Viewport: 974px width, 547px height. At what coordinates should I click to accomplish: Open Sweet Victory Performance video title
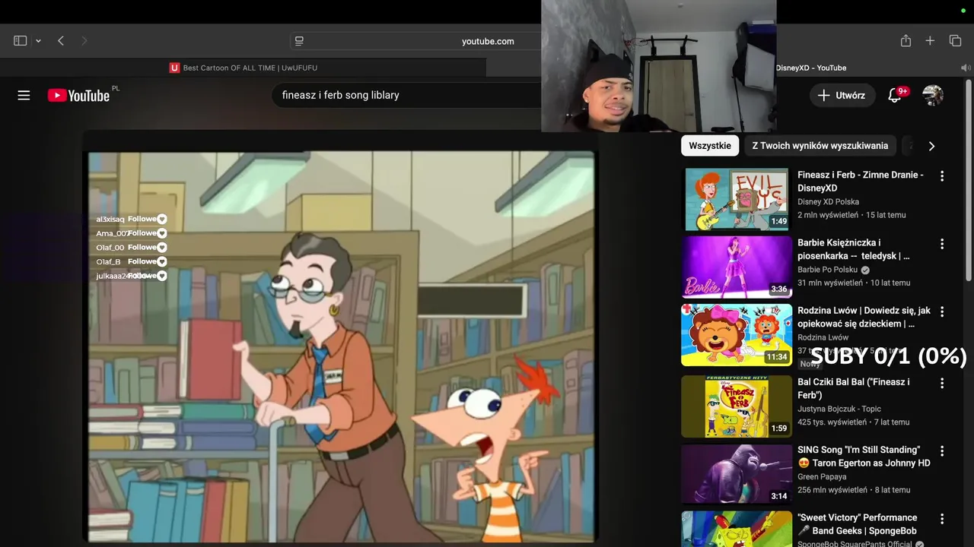point(858,524)
